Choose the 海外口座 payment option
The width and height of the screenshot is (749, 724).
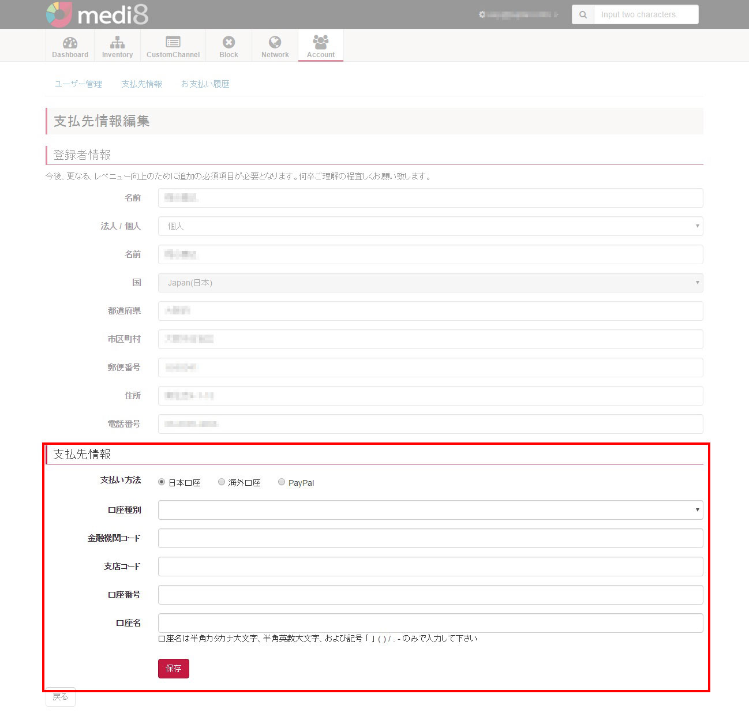click(222, 482)
